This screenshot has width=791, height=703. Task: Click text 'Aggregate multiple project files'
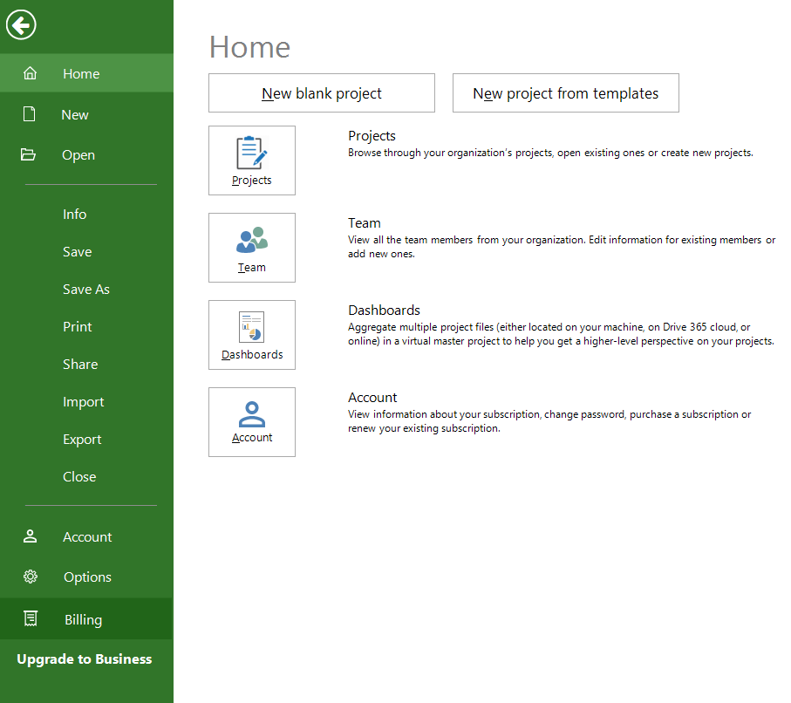click(420, 327)
